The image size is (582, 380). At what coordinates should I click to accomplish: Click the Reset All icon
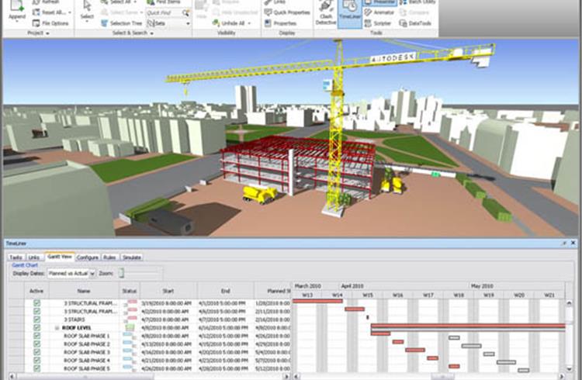pyautogui.click(x=36, y=12)
